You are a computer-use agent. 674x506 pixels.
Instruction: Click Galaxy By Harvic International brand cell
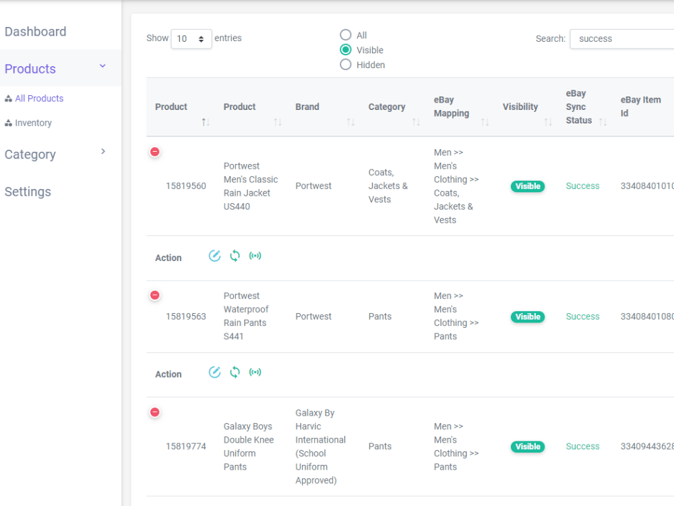coord(320,446)
